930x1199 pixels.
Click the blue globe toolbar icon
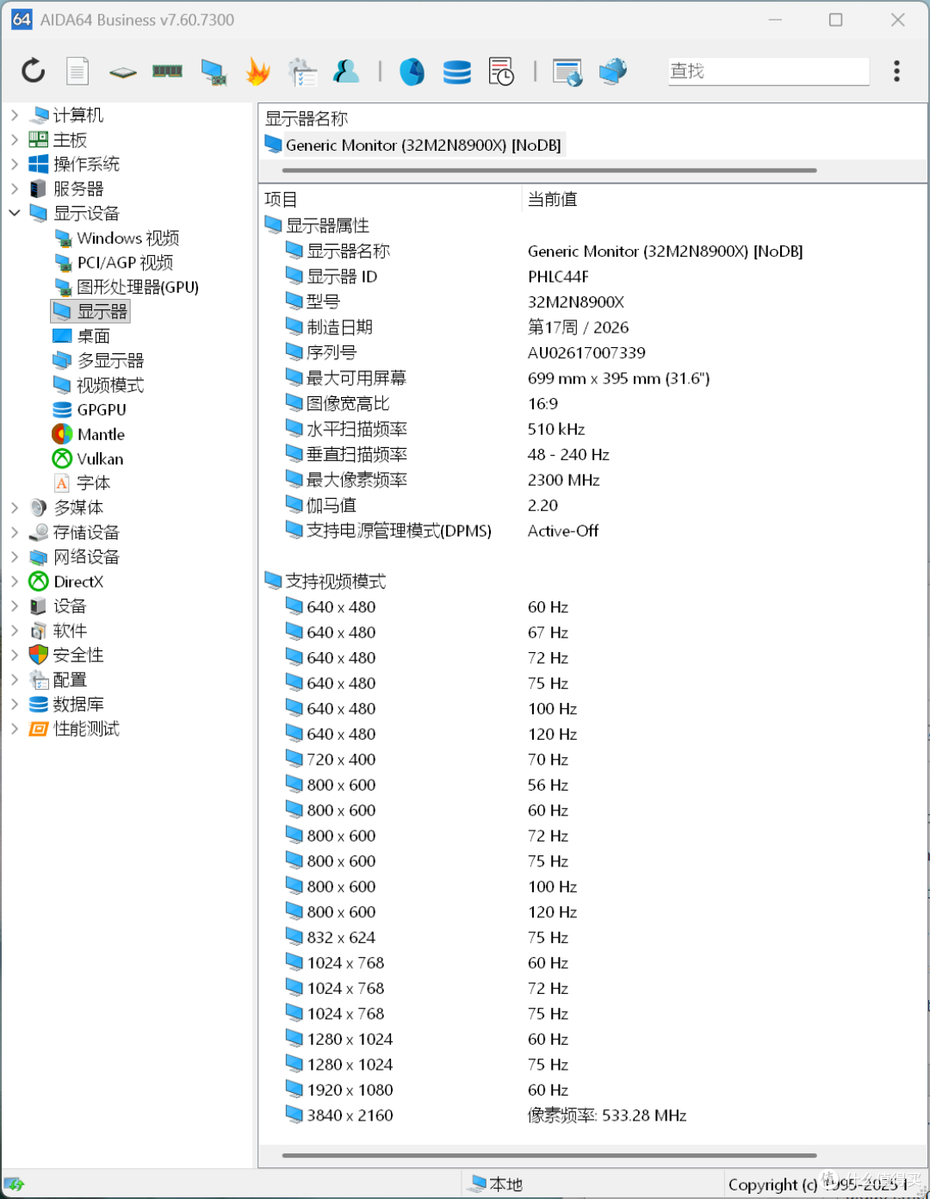pyautogui.click(x=412, y=71)
